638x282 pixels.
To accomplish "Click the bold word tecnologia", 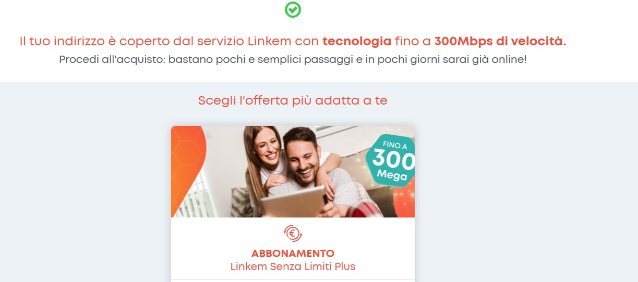I will 357,41.
